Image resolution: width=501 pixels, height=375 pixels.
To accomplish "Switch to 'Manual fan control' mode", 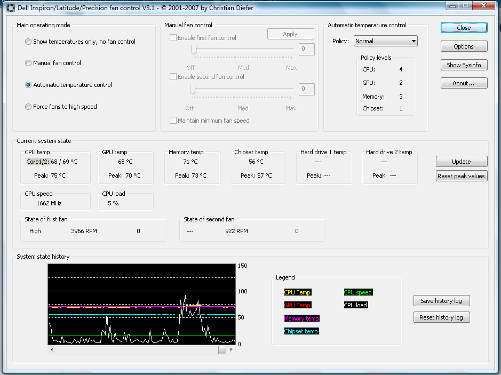I will click(x=28, y=63).
